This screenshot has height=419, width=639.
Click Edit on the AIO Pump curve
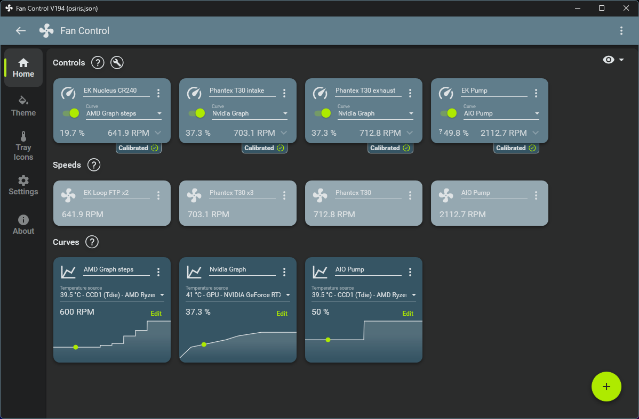tap(408, 314)
